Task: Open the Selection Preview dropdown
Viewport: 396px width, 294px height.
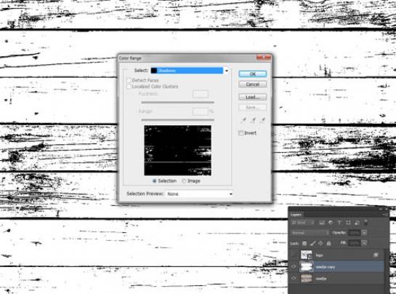Action: [199, 194]
